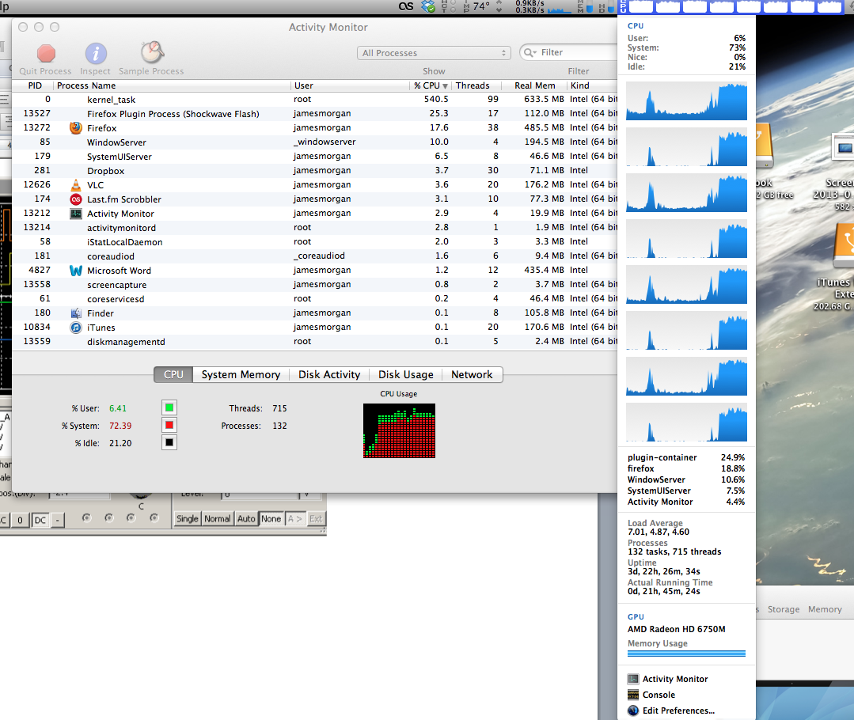Click the Last.fm Scrobbler row icon

pyautogui.click(x=76, y=199)
